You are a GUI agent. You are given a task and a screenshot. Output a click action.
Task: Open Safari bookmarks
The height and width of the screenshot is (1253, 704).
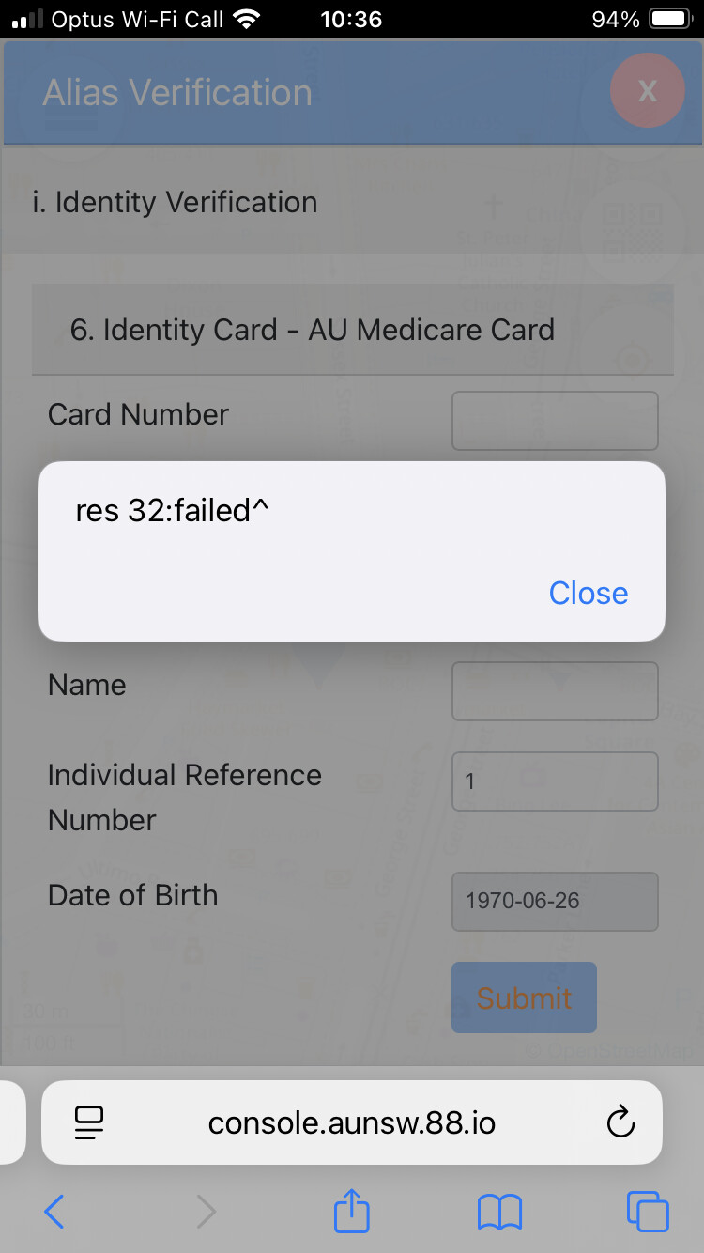pyautogui.click(x=499, y=1212)
